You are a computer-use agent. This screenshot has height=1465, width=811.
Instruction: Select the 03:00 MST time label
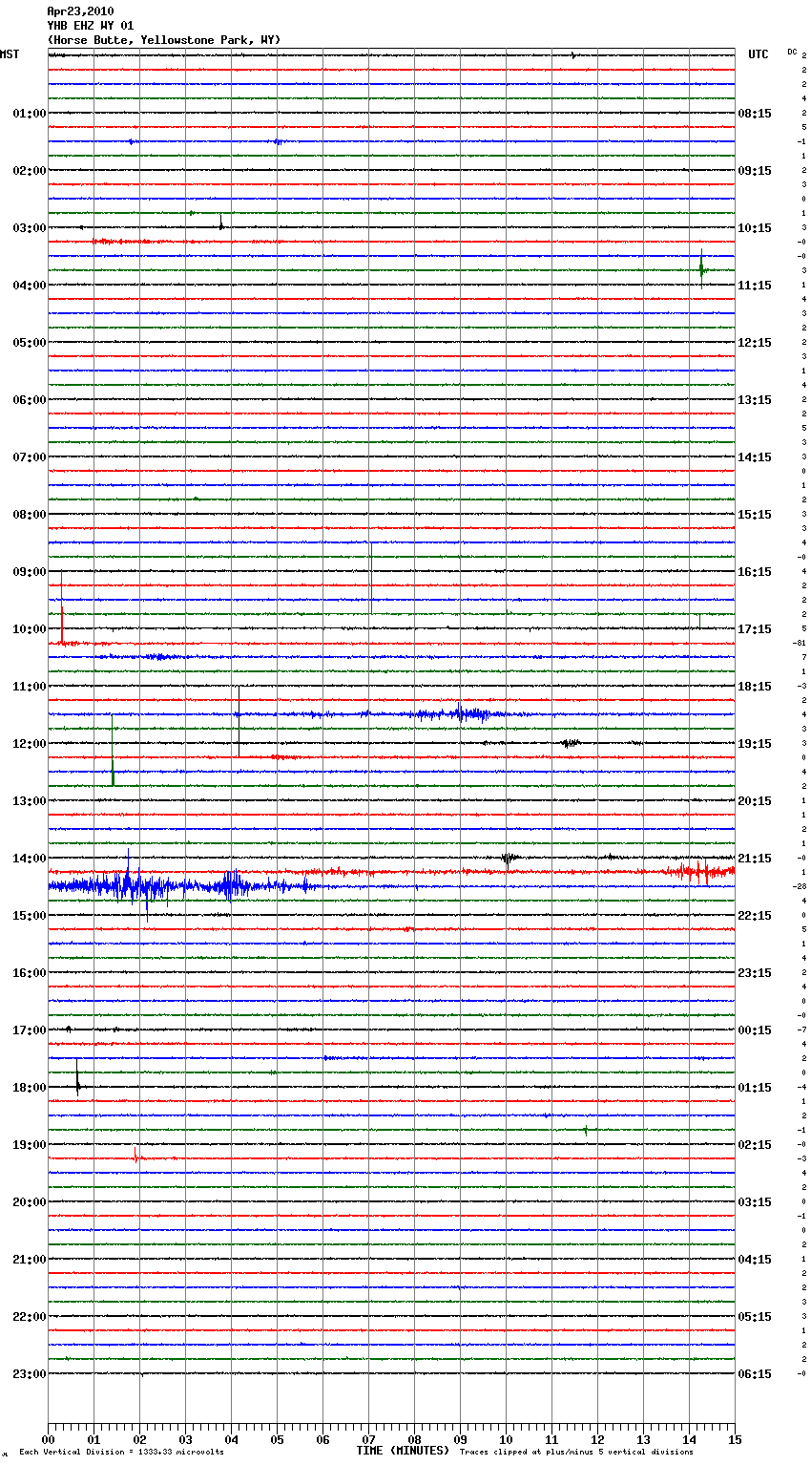[30, 227]
